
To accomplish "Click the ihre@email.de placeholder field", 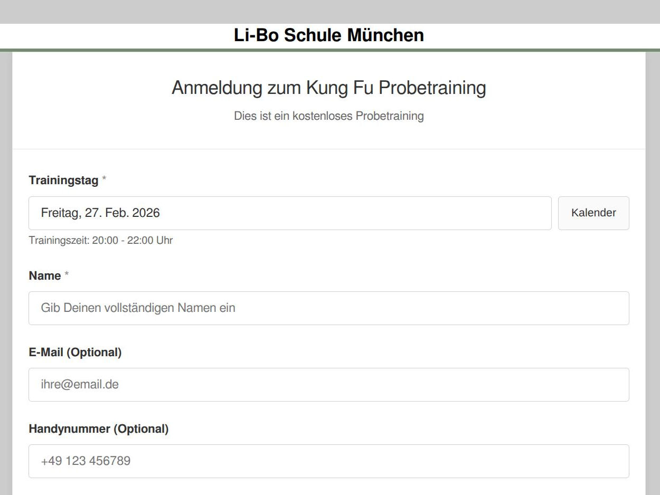I will pos(328,384).
